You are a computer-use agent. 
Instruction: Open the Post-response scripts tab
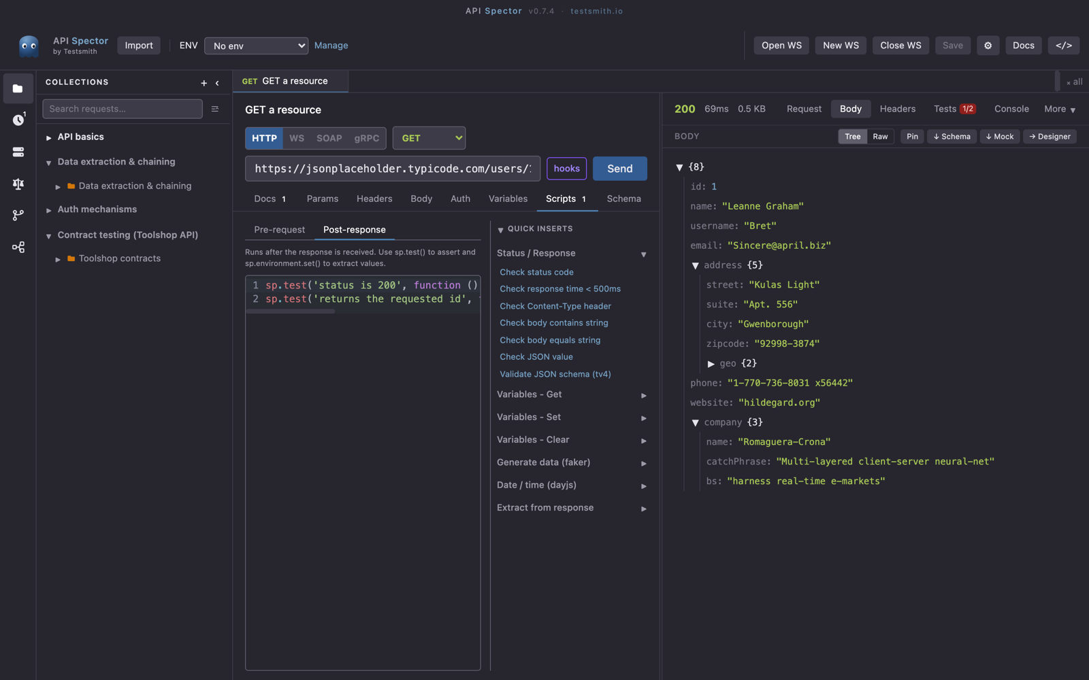click(x=355, y=230)
